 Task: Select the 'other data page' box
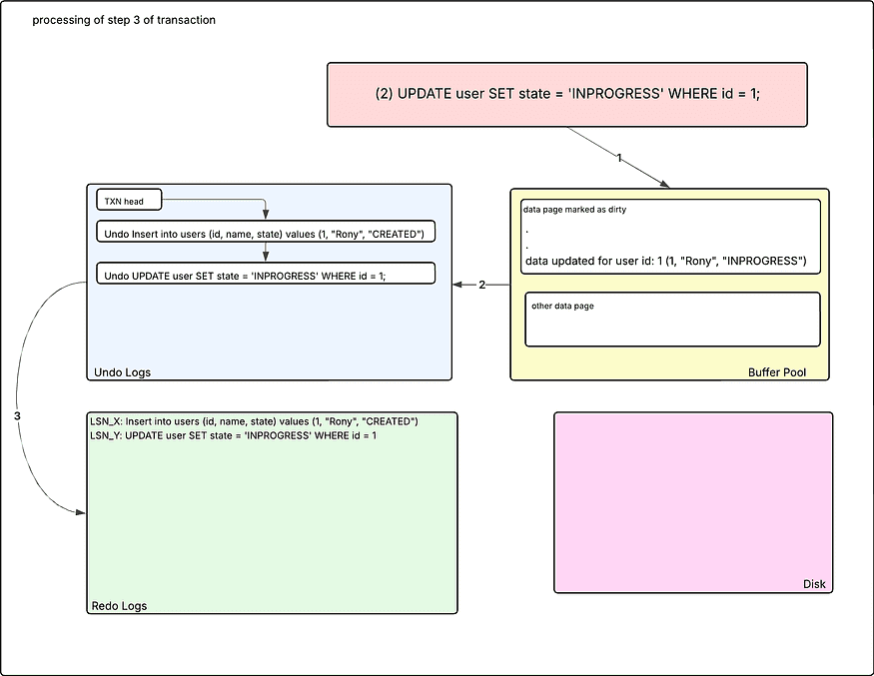pos(671,320)
